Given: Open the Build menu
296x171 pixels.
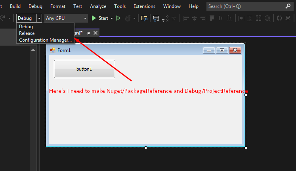Looking at the screenshot, I should [15, 6].
